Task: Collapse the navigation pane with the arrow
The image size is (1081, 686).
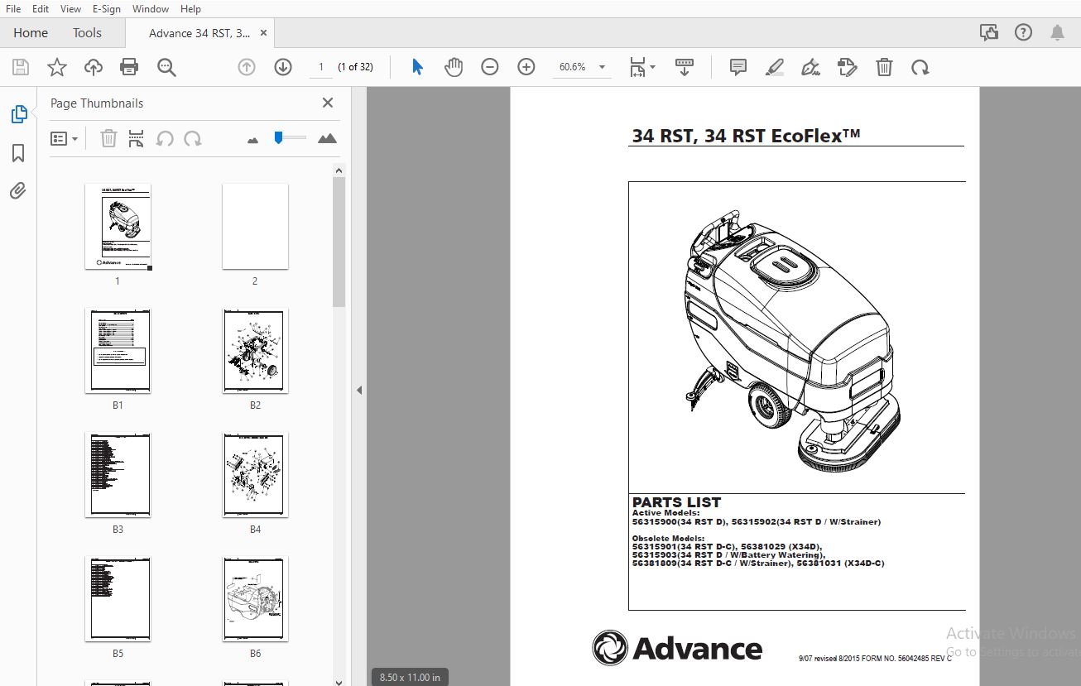Action: (x=359, y=390)
